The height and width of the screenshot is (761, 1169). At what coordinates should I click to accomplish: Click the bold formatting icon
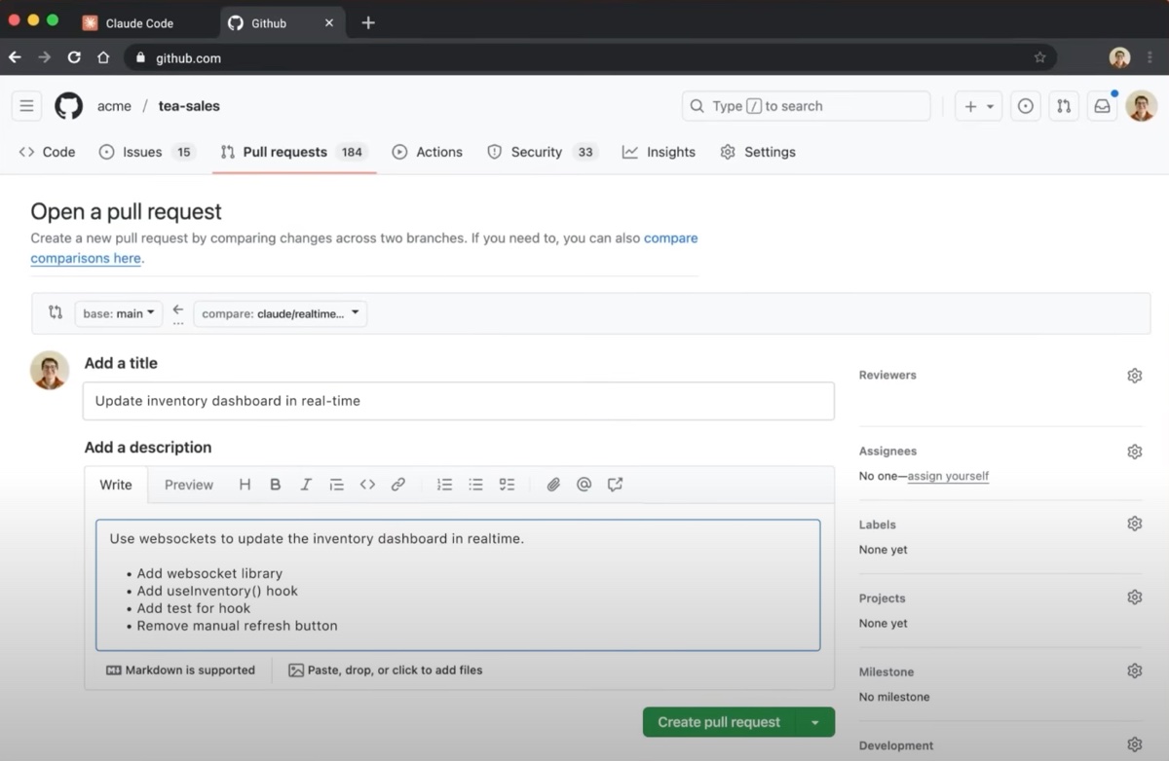pos(276,485)
